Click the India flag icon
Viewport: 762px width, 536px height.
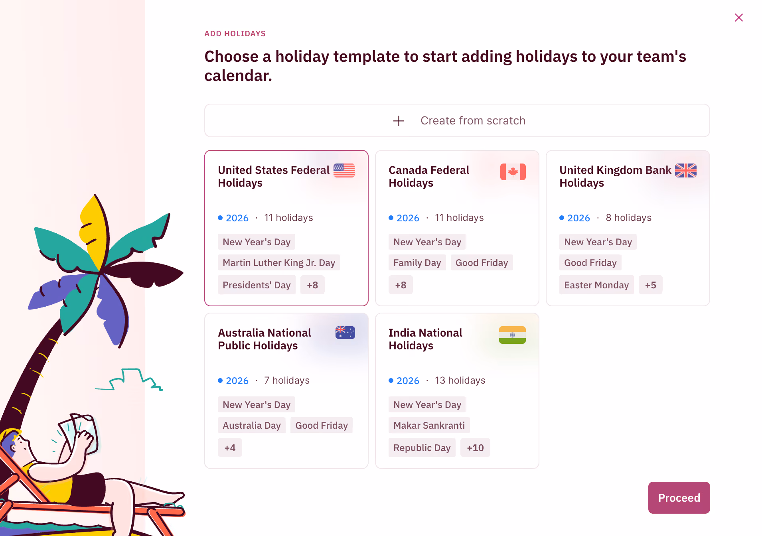512,335
